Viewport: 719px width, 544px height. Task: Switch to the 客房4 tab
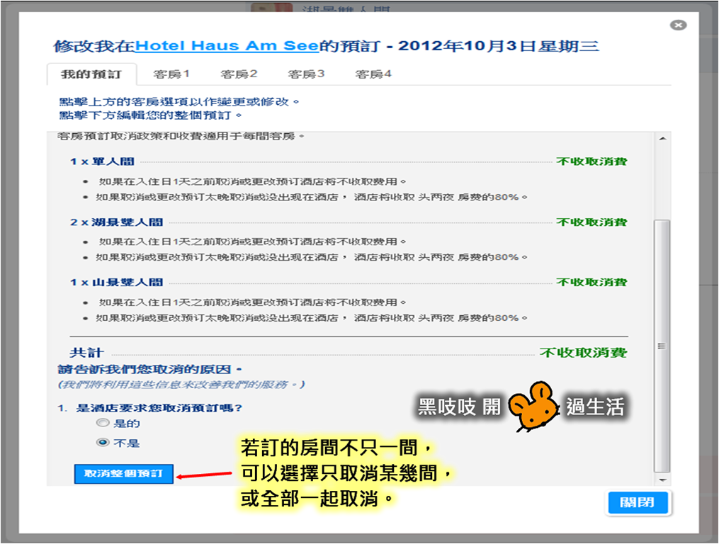373,74
